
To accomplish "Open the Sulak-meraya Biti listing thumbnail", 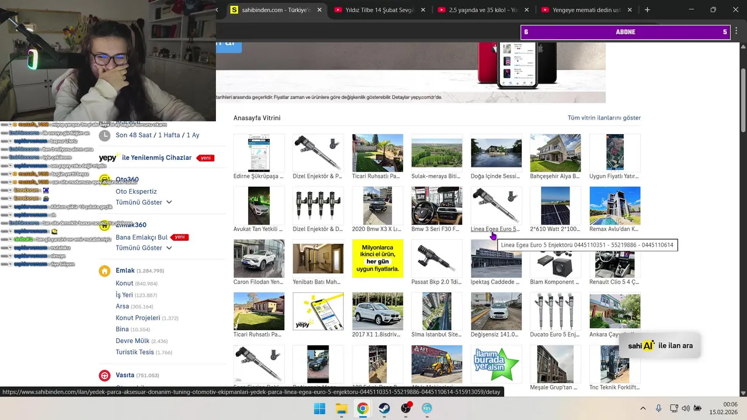I will pyautogui.click(x=437, y=153).
